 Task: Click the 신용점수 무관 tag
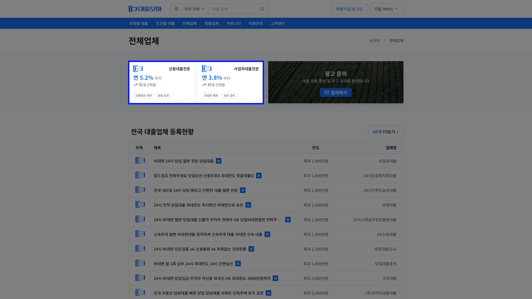144,95
